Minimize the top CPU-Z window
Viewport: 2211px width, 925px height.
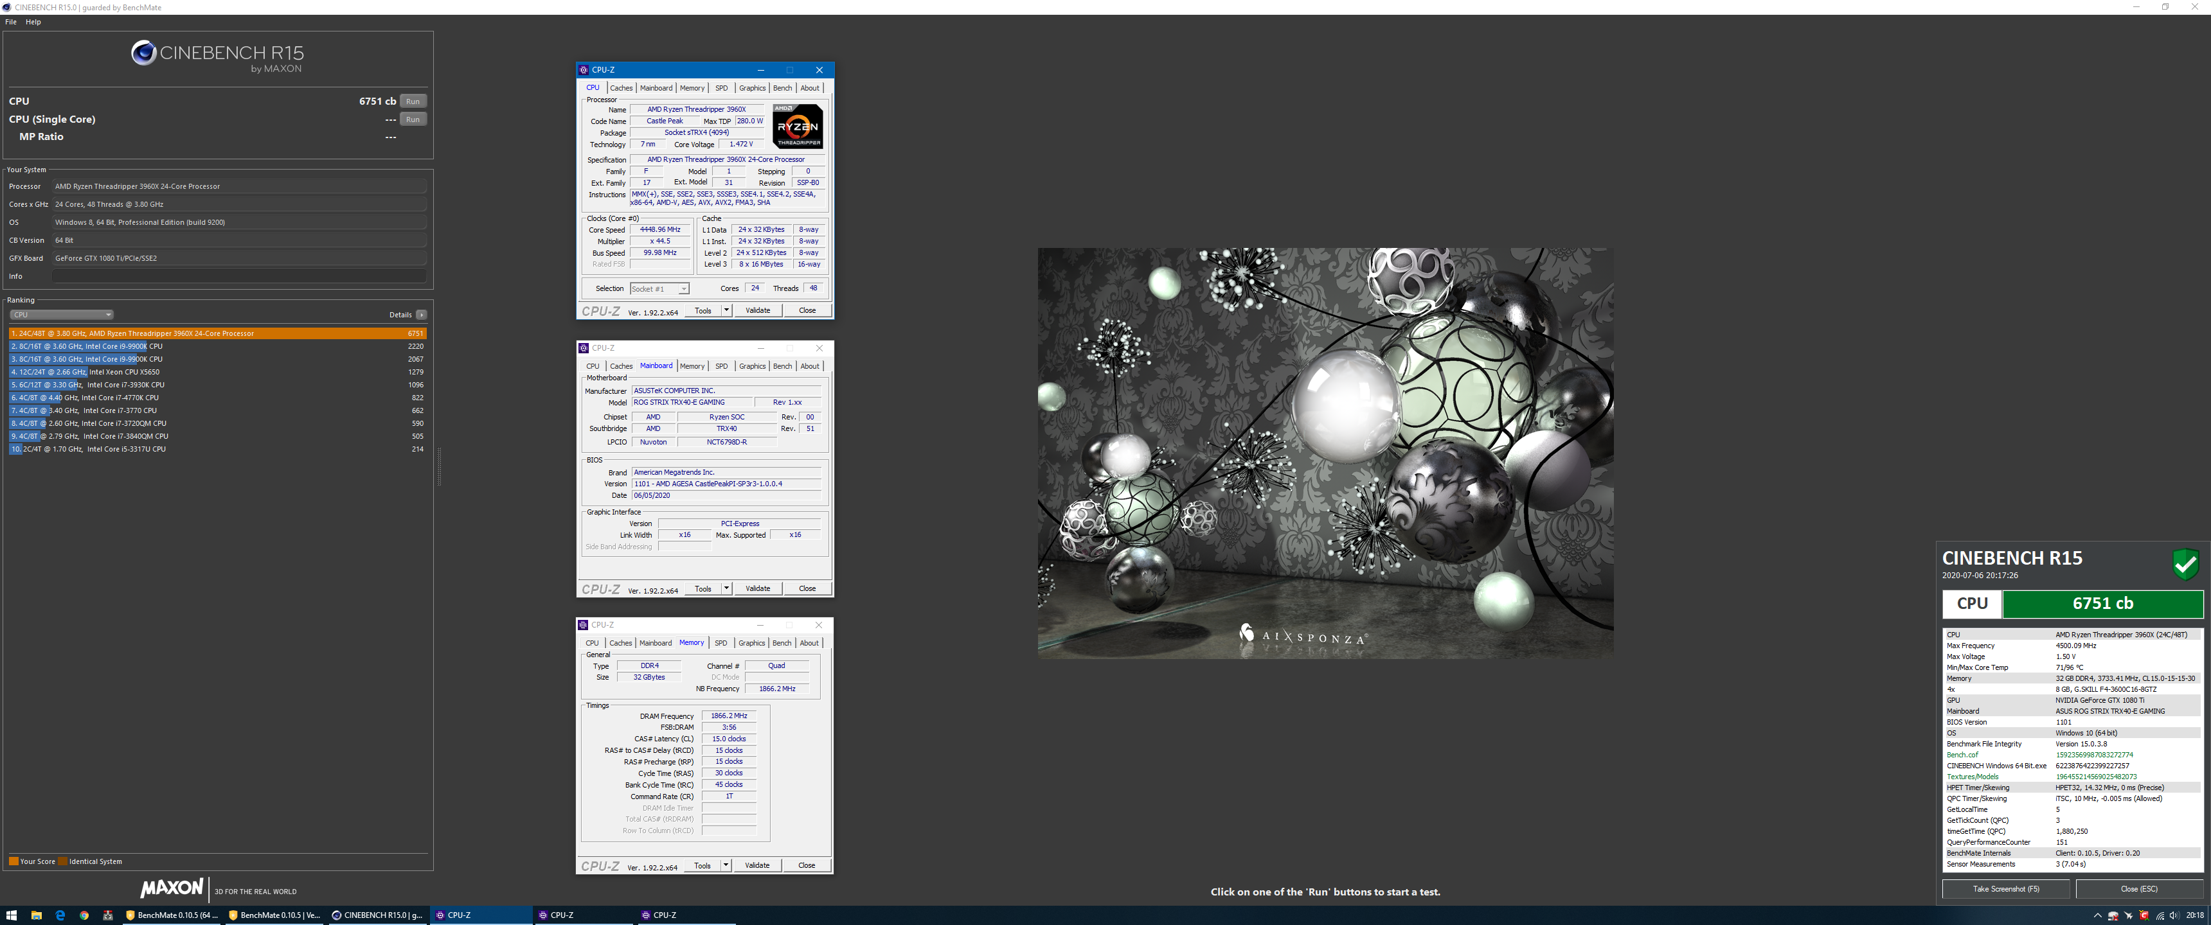point(760,71)
